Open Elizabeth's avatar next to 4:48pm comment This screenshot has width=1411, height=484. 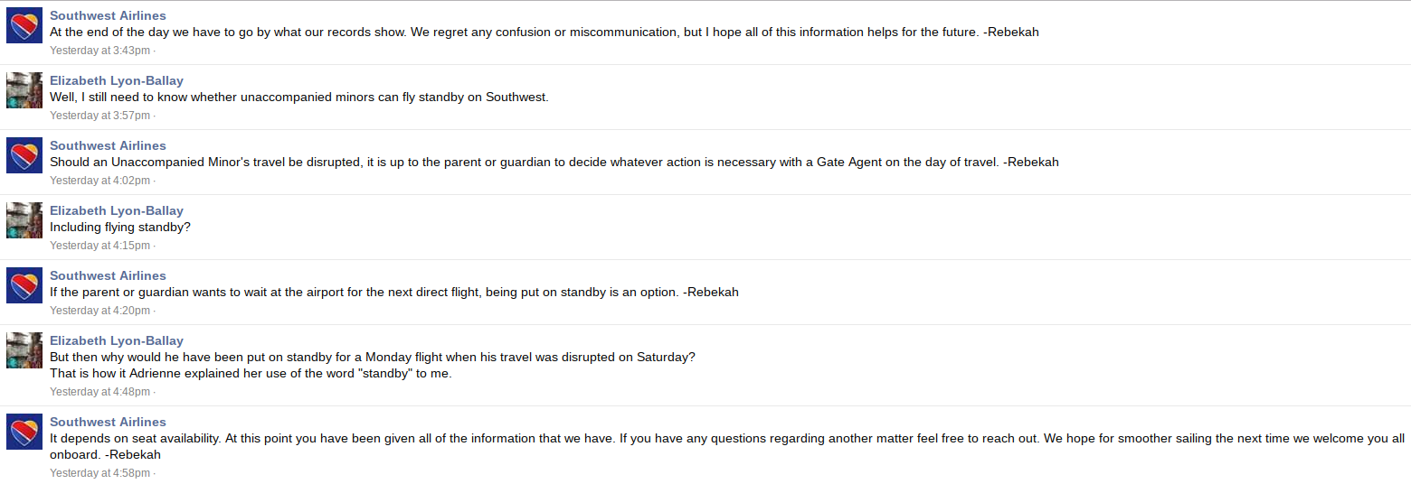(24, 350)
